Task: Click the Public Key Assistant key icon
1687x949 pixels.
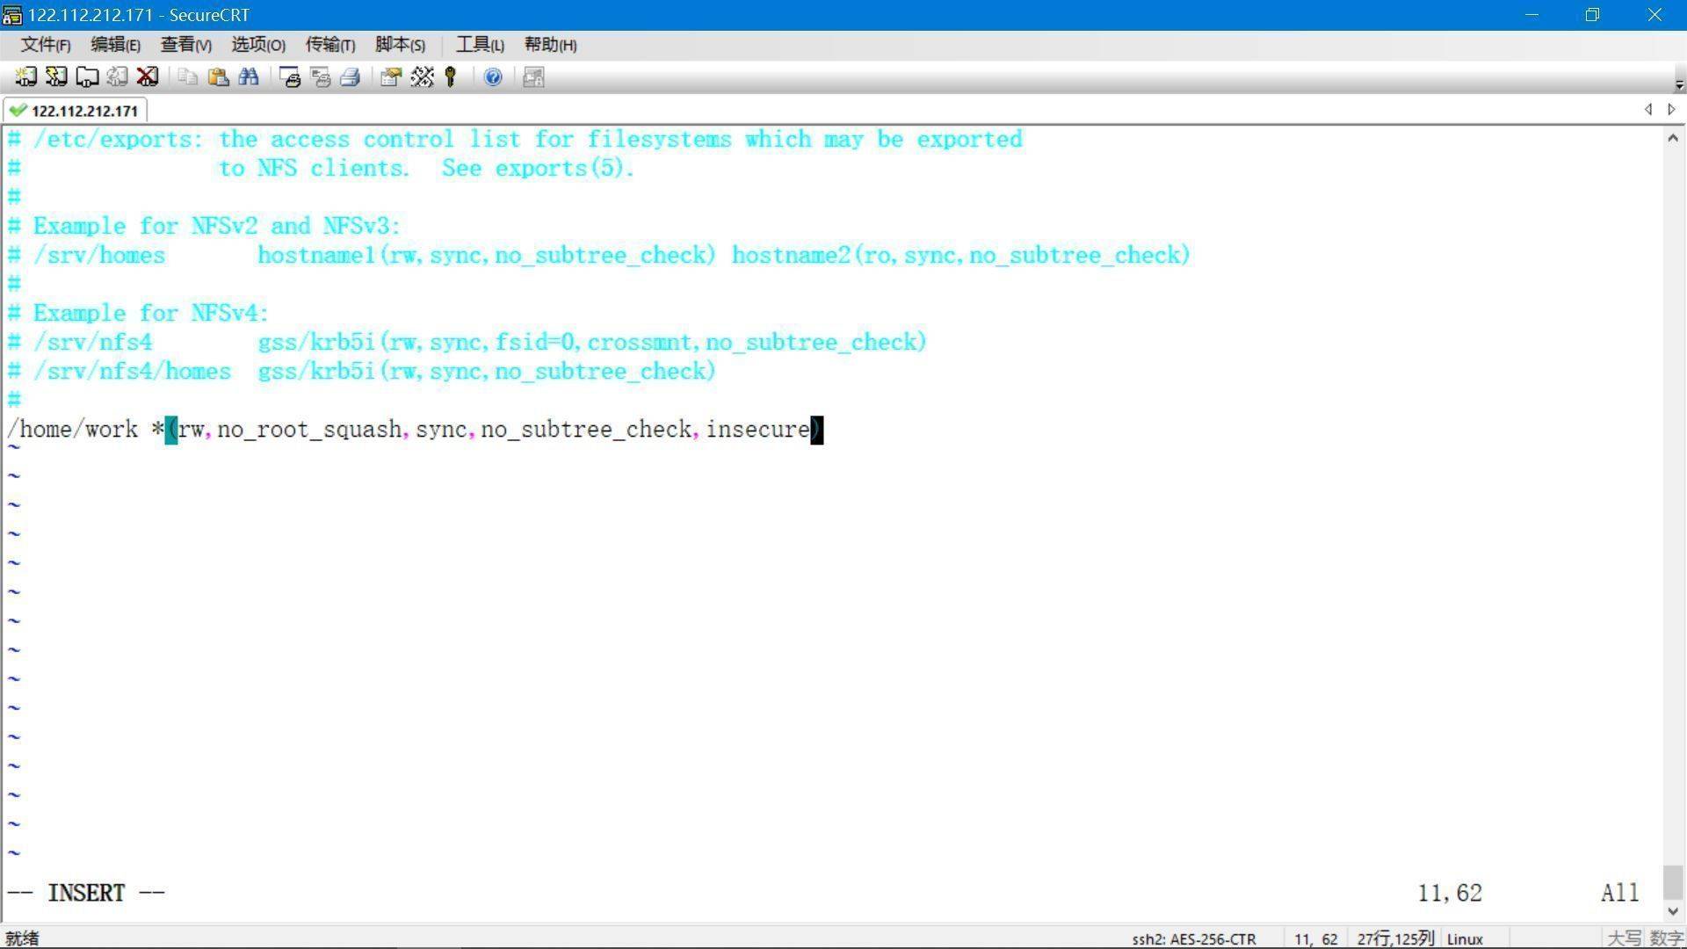Action: pyautogui.click(x=451, y=77)
